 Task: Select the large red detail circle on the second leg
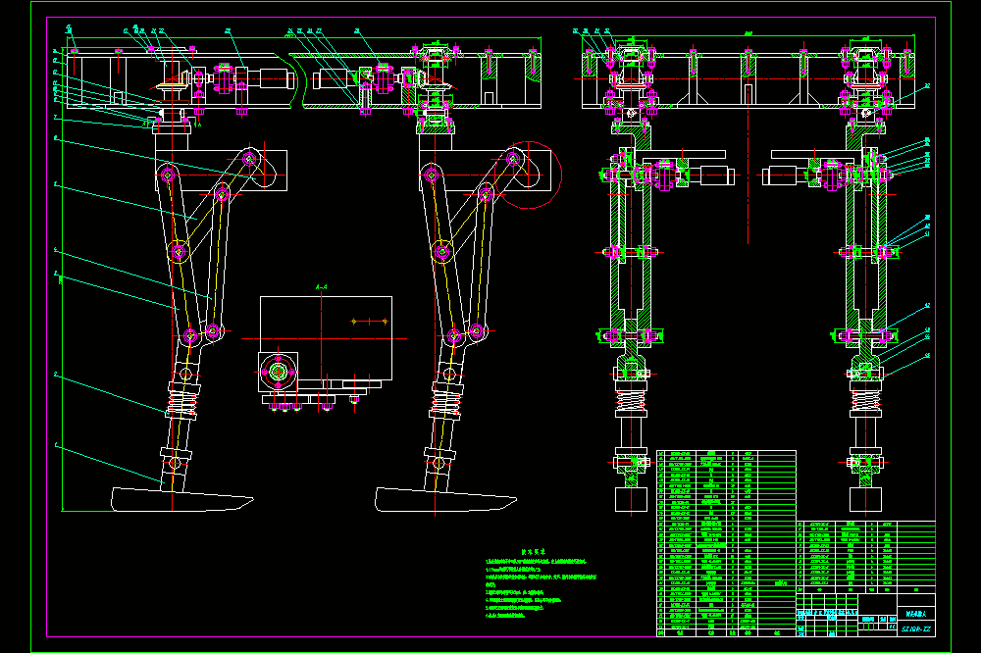coord(528,176)
